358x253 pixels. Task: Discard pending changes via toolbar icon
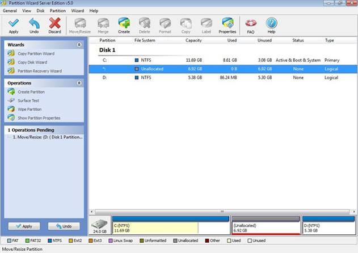pyautogui.click(x=54, y=25)
